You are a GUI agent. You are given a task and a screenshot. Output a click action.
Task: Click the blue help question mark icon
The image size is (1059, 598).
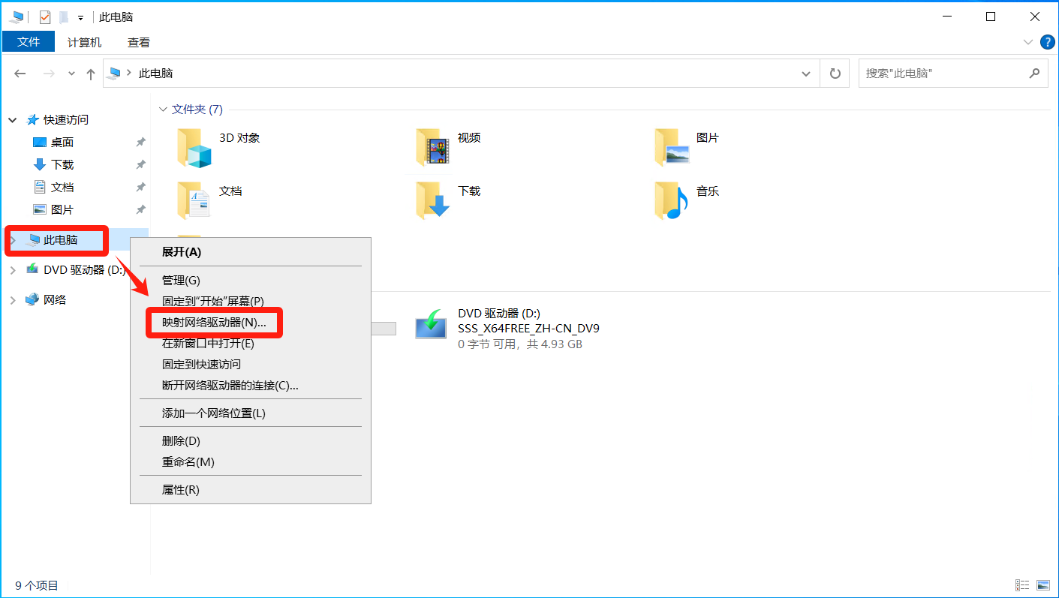tap(1048, 42)
